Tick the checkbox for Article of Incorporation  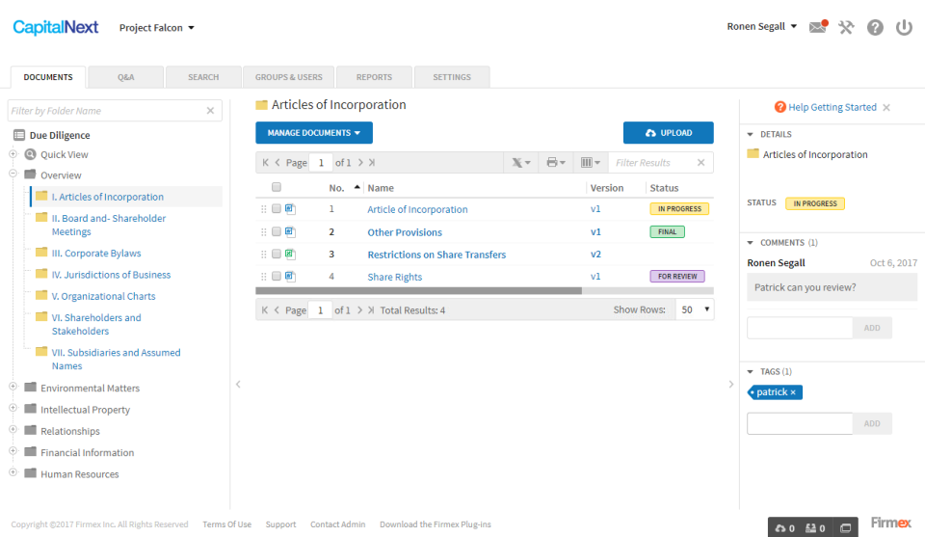point(277,209)
